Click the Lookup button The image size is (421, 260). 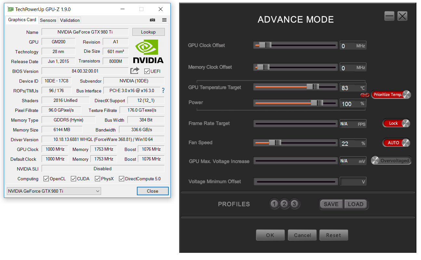click(x=149, y=32)
